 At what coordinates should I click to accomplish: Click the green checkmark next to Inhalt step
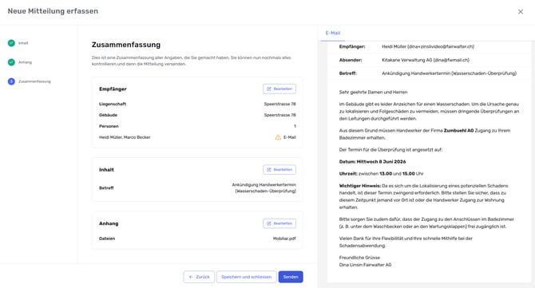11,43
